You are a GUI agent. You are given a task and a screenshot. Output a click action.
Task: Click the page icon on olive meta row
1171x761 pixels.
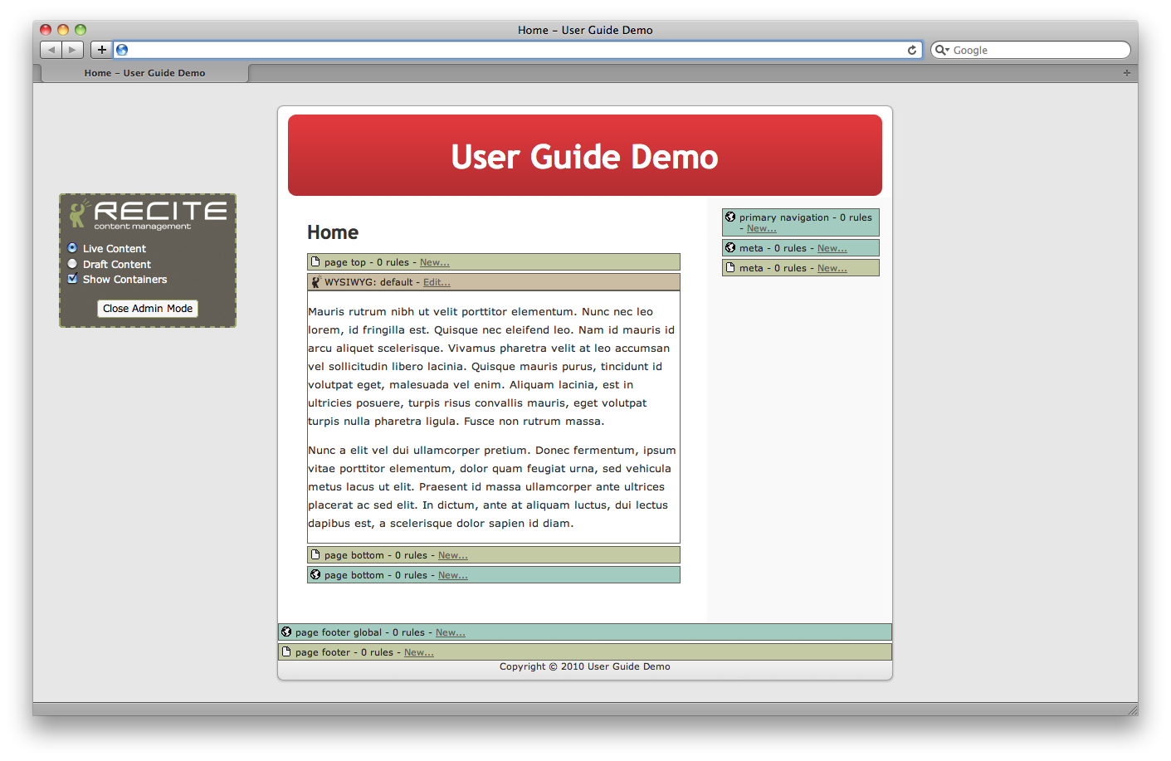tap(730, 267)
